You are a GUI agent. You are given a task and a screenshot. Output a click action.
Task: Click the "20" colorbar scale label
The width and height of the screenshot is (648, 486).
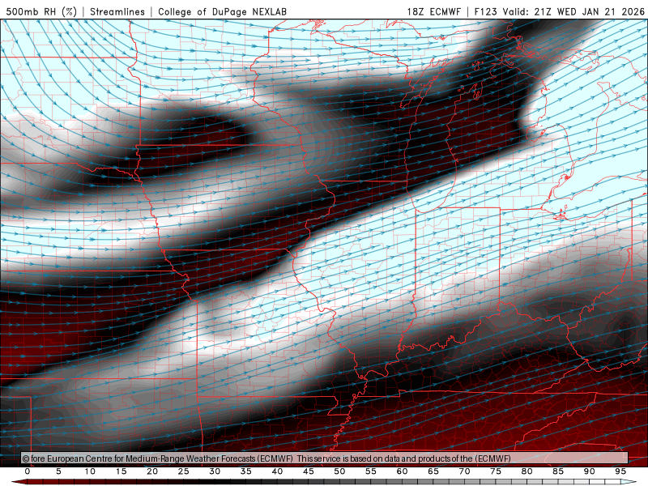[152, 471]
